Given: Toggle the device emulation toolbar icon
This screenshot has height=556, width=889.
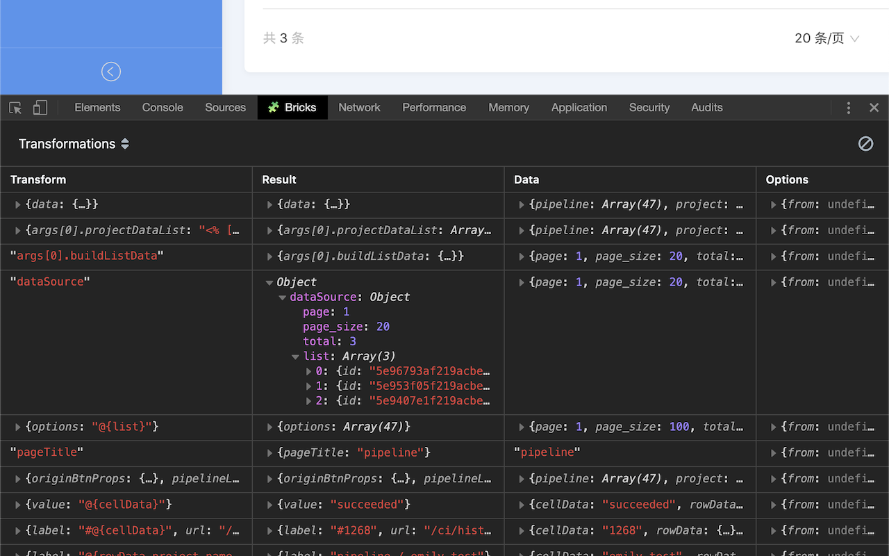Looking at the screenshot, I should tap(40, 108).
